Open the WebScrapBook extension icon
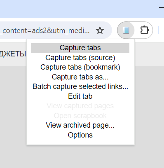This screenshot has width=164, height=168. [126, 30]
